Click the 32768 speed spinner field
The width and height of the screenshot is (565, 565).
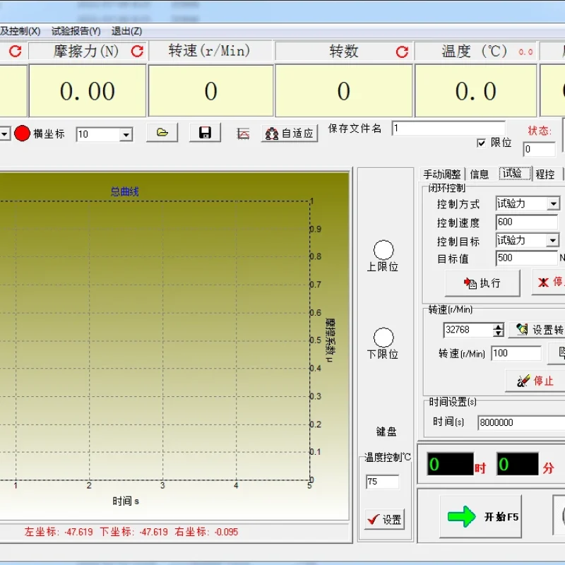click(x=469, y=330)
